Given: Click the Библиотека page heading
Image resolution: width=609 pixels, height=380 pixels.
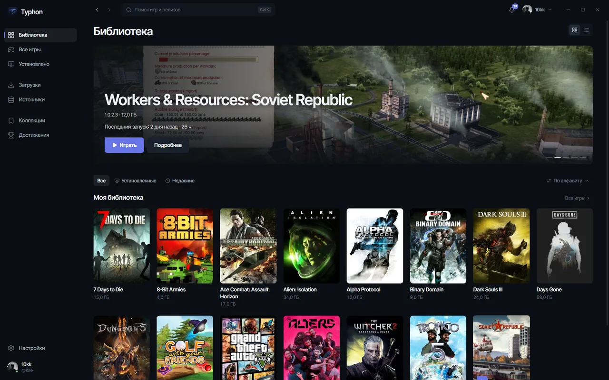Looking at the screenshot, I should click(x=123, y=31).
